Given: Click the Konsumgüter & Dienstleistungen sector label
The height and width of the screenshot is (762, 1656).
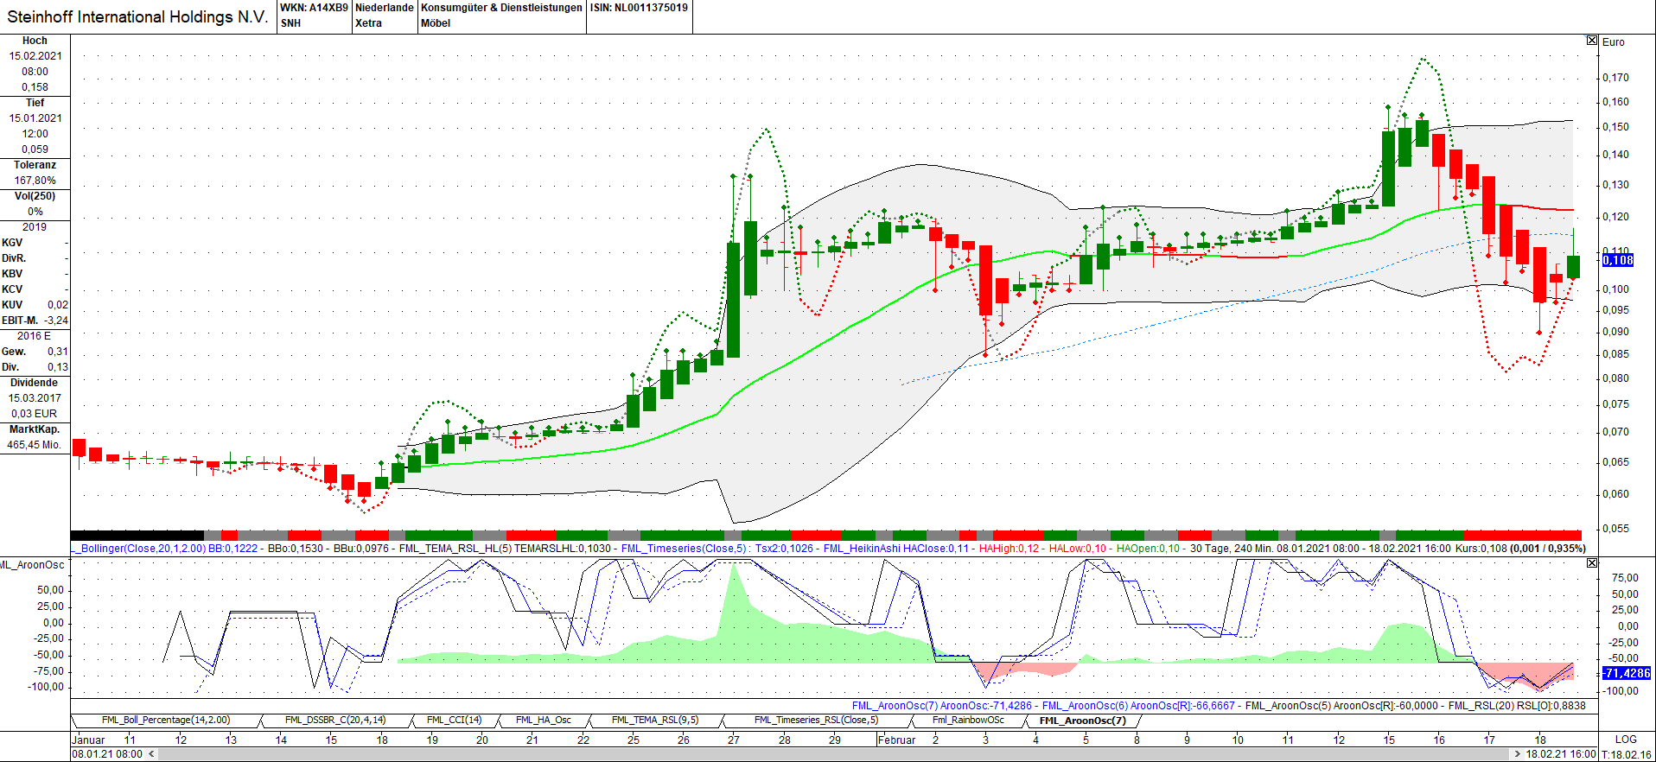Looking at the screenshot, I should pos(501,8).
